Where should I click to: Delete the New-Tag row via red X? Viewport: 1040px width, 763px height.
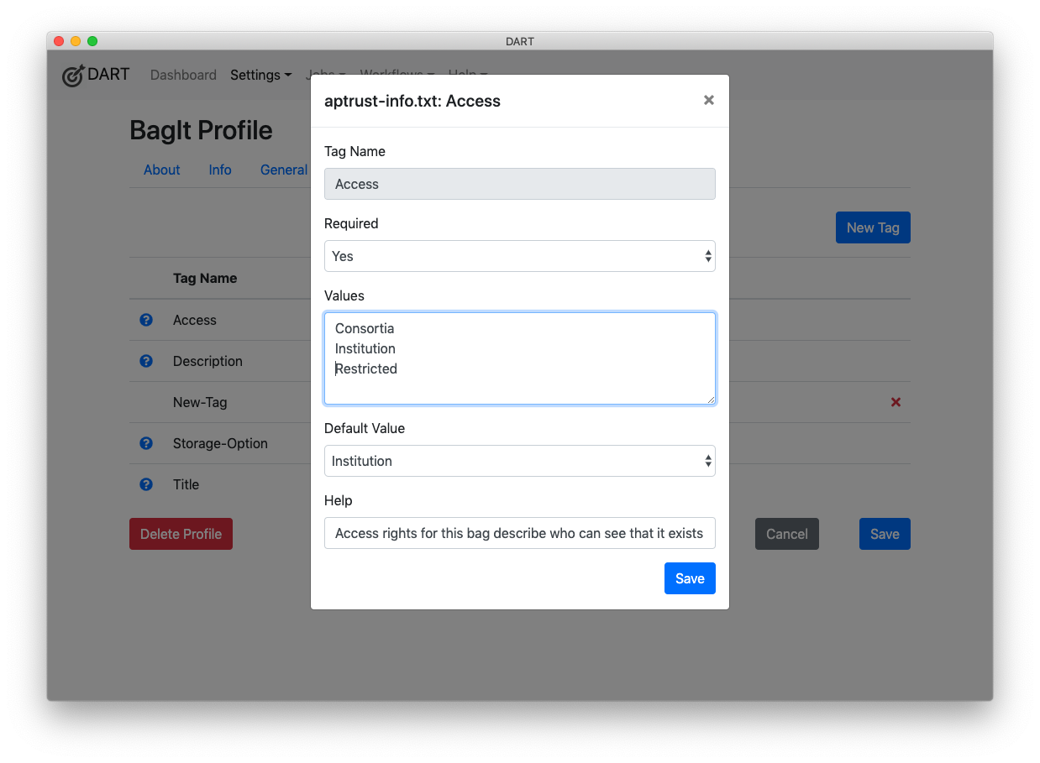[895, 402]
